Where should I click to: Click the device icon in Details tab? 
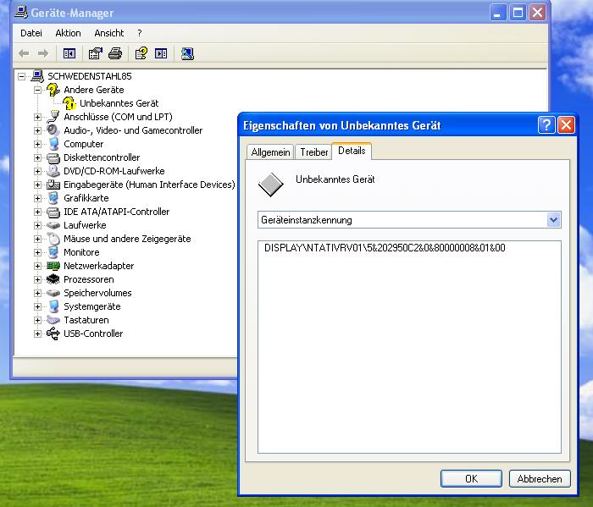[271, 185]
